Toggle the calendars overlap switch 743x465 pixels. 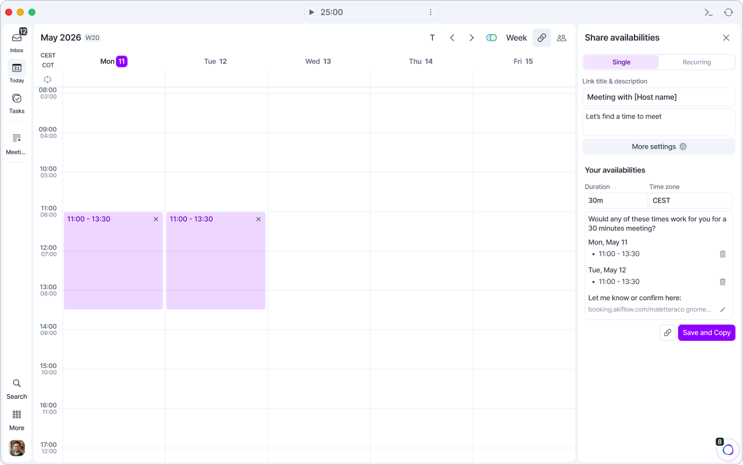pos(492,38)
